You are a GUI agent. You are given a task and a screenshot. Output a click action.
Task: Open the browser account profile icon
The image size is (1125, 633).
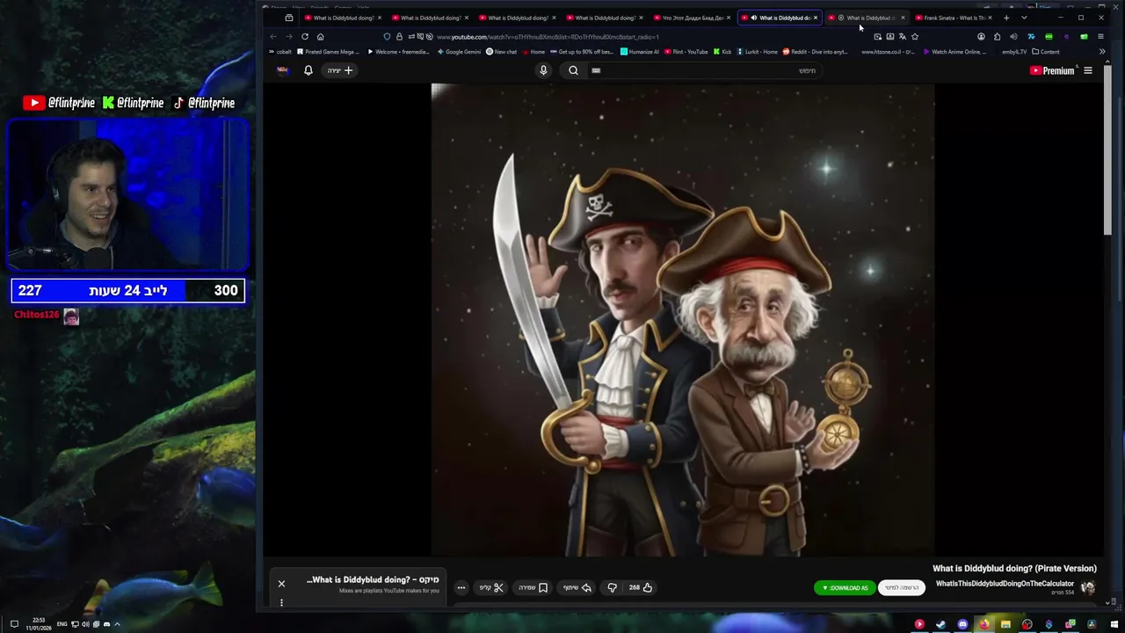[981, 36]
